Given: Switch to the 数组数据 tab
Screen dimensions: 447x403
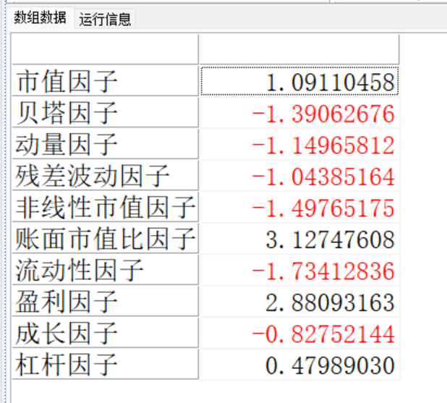Looking at the screenshot, I should coord(40,19).
